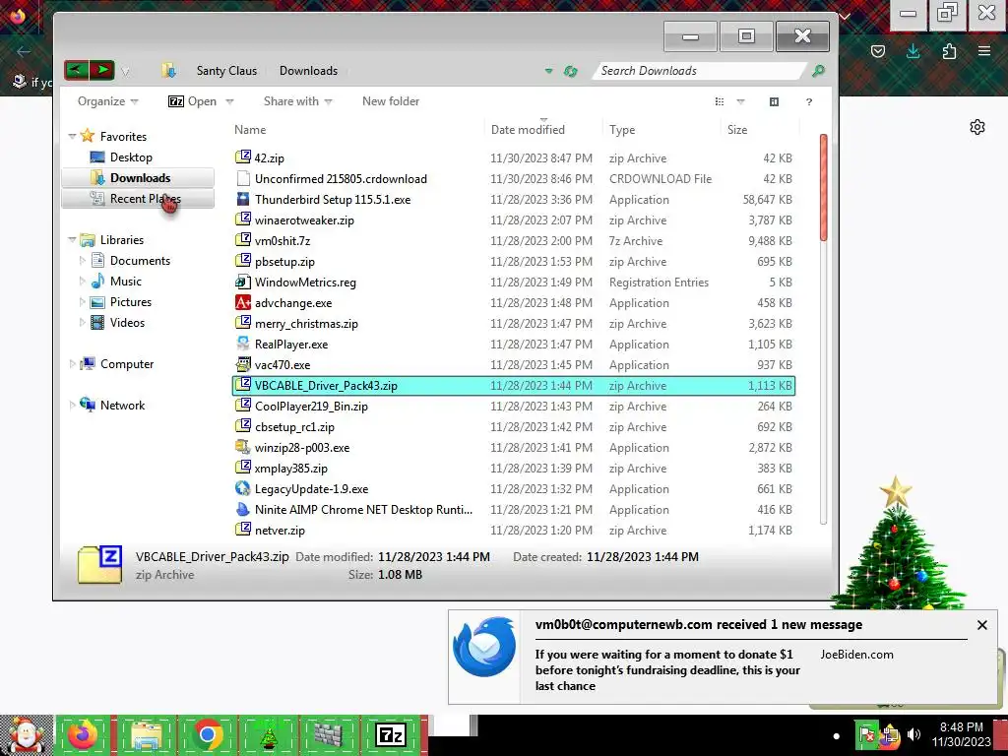The image size is (1008, 756).
Task: Click Santy Claus in the address bar
Action: (x=226, y=71)
